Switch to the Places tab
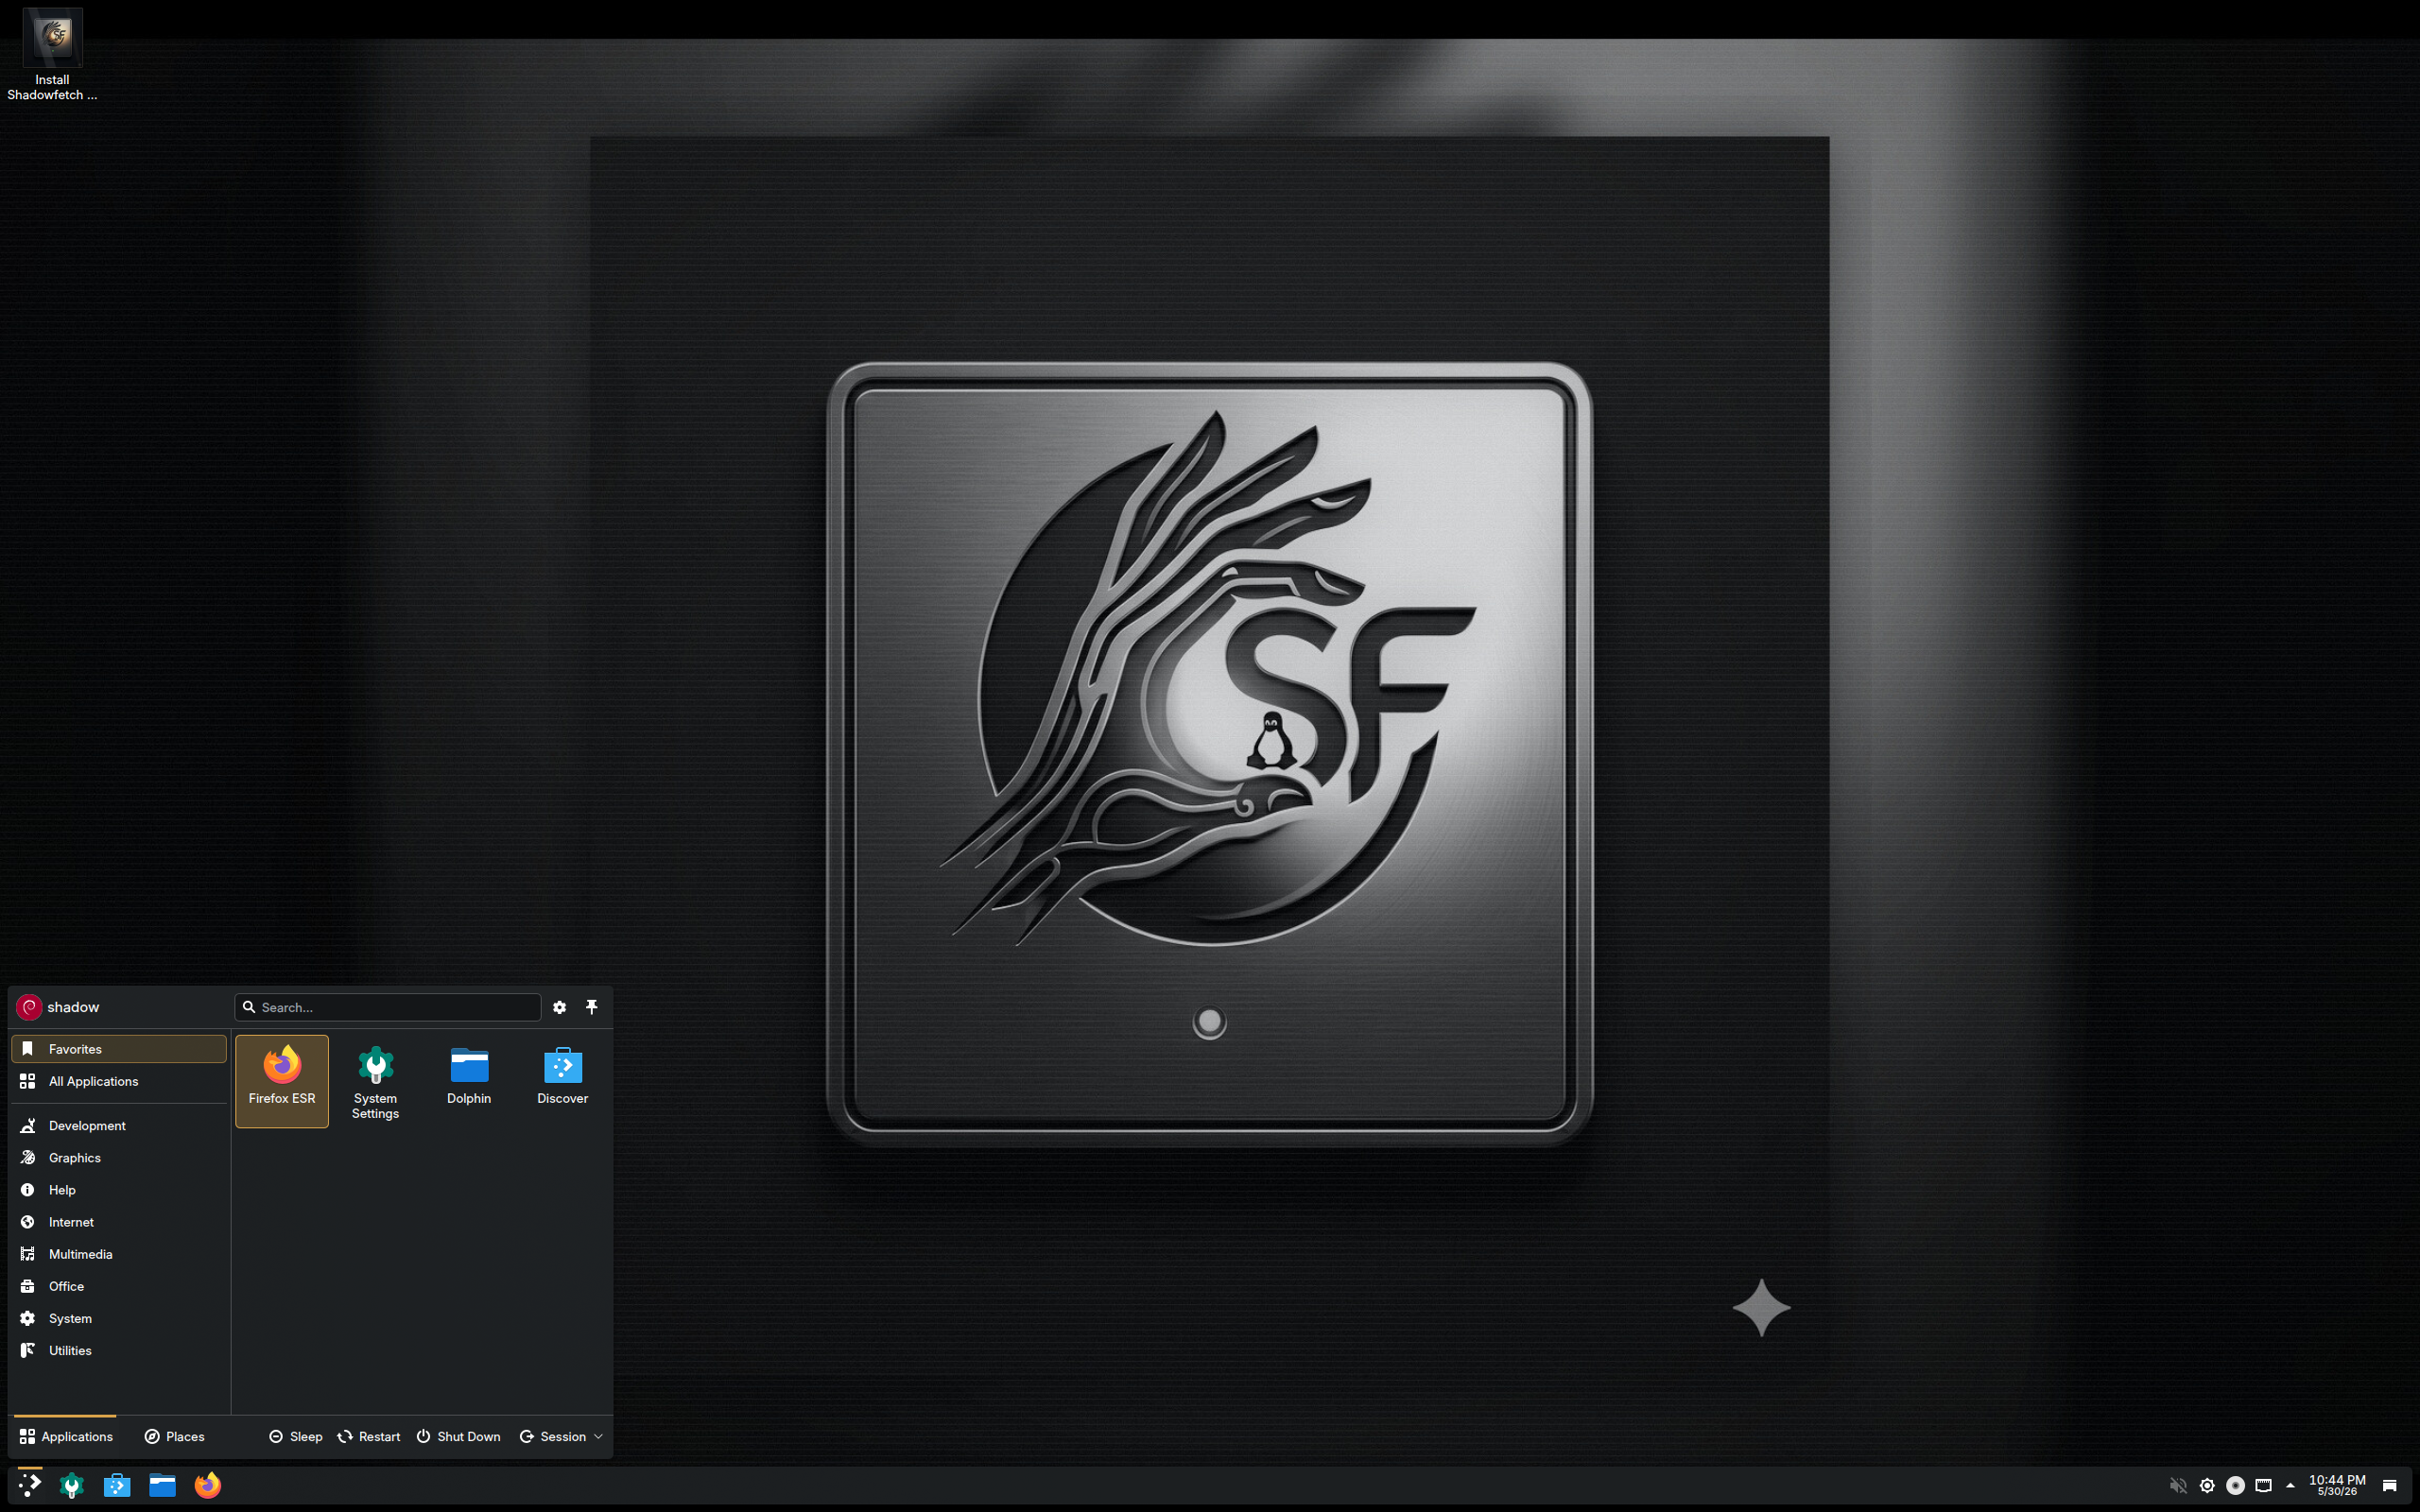 click(x=175, y=1436)
